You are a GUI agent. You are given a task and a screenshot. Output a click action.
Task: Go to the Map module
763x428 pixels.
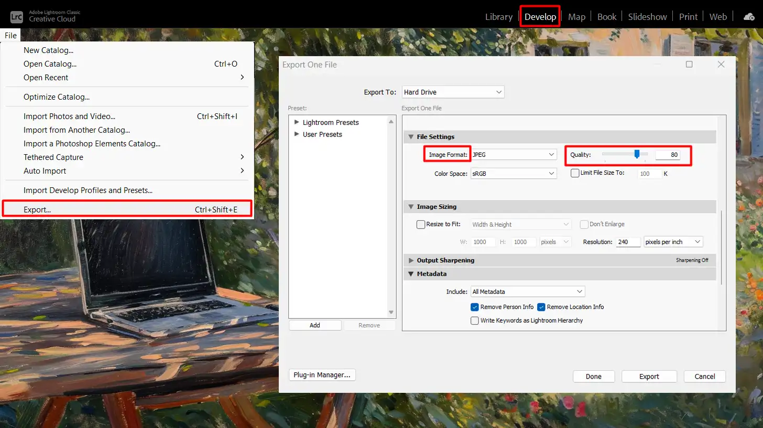(576, 17)
